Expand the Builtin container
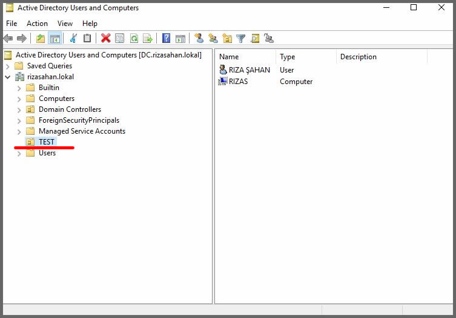Image resolution: width=456 pixels, height=318 pixels. tap(19, 88)
